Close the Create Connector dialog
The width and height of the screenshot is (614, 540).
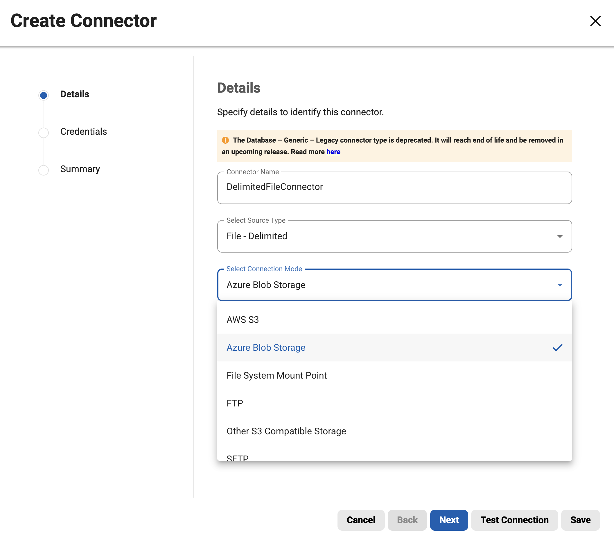click(x=595, y=21)
